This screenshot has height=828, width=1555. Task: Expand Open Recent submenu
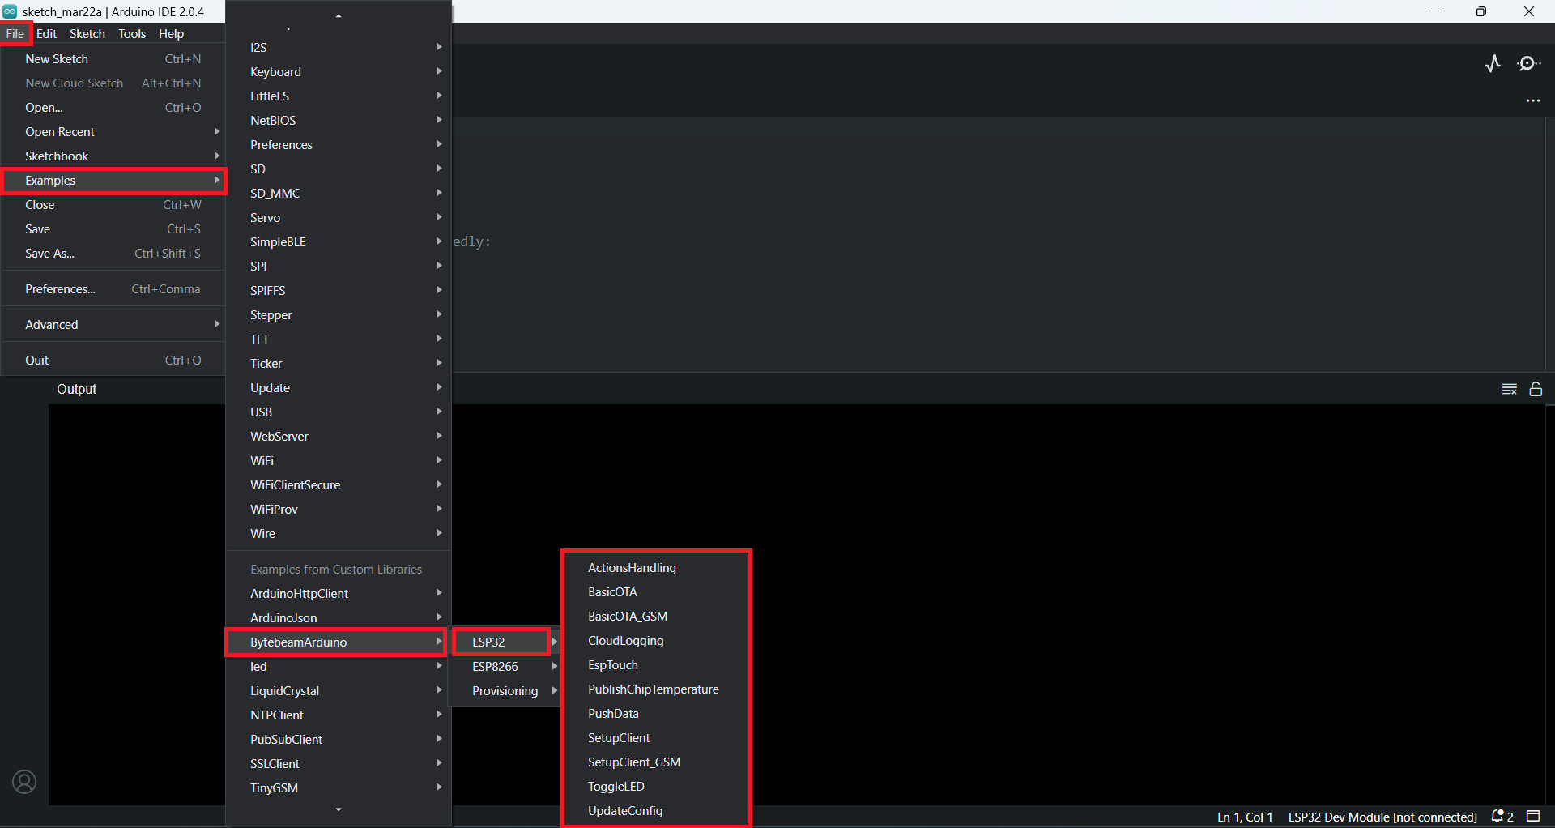pos(113,132)
